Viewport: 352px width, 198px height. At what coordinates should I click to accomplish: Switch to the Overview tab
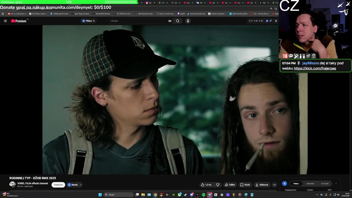310,183
